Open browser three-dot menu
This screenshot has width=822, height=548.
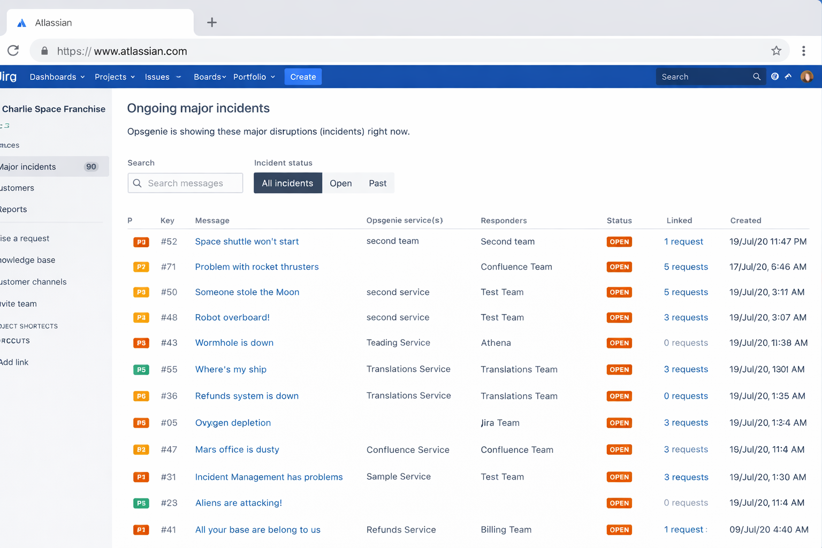(x=803, y=51)
